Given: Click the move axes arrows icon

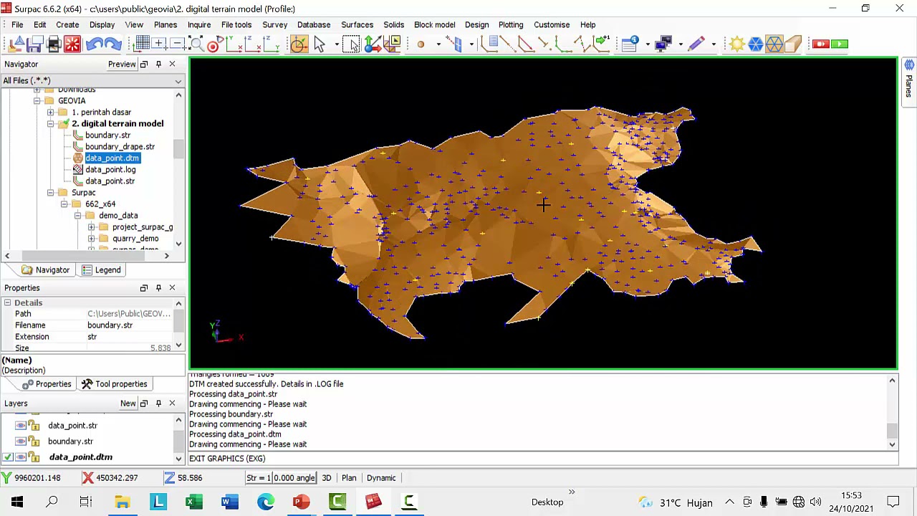Looking at the screenshot, I should point(373,44).
